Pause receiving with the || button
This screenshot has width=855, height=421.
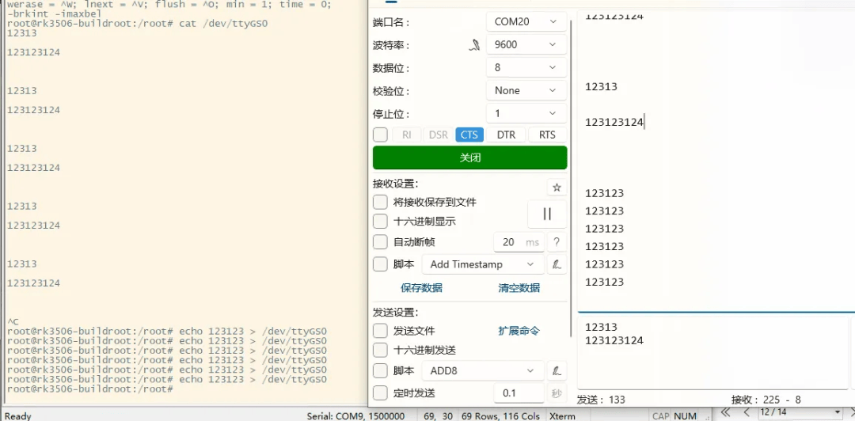tap(547, 214)
